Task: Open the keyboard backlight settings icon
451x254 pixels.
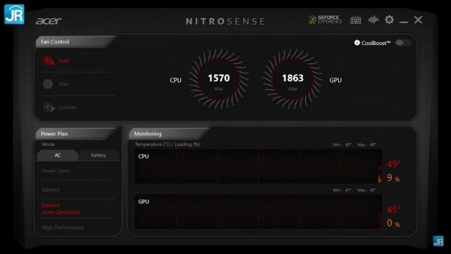Action: point(356,20)
